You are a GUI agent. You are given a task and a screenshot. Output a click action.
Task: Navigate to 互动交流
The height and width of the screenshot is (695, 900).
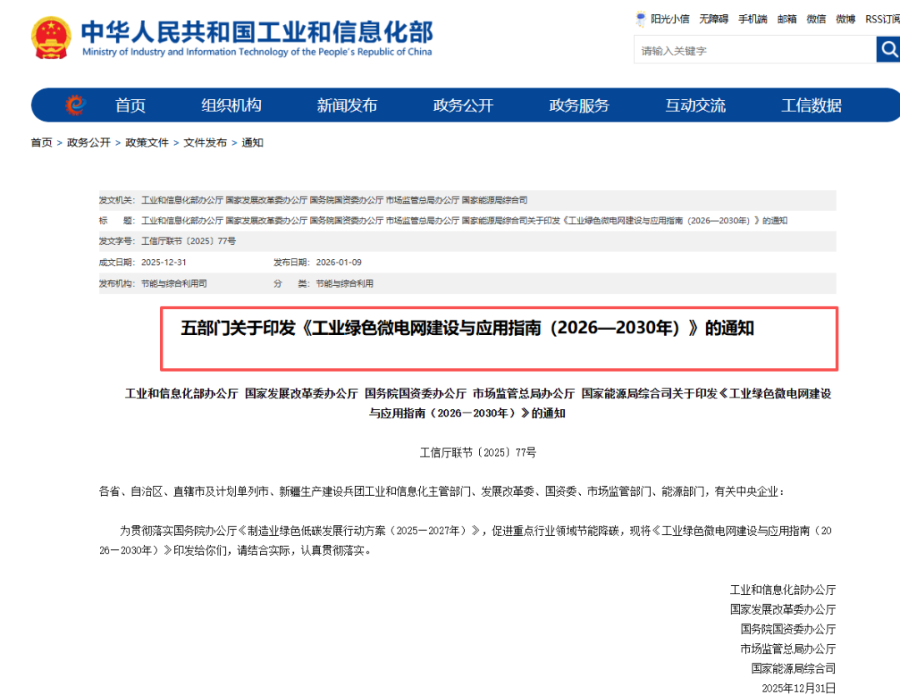(x=695, y=106)
